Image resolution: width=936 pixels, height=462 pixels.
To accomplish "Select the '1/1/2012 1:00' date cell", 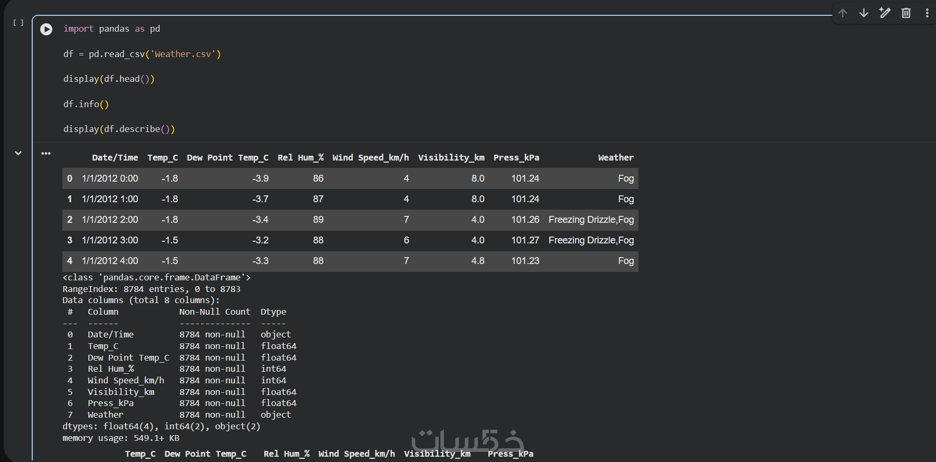I will (x=110, y=199).
